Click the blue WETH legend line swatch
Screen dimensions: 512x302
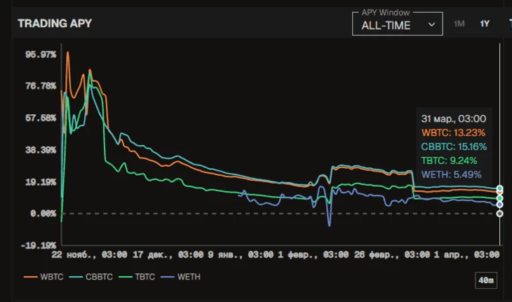(x=168, y=277)
